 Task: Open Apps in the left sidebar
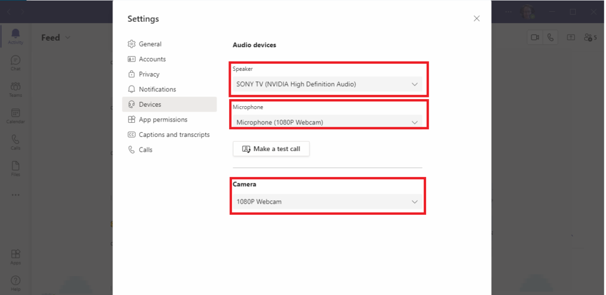tap(15, 257)
